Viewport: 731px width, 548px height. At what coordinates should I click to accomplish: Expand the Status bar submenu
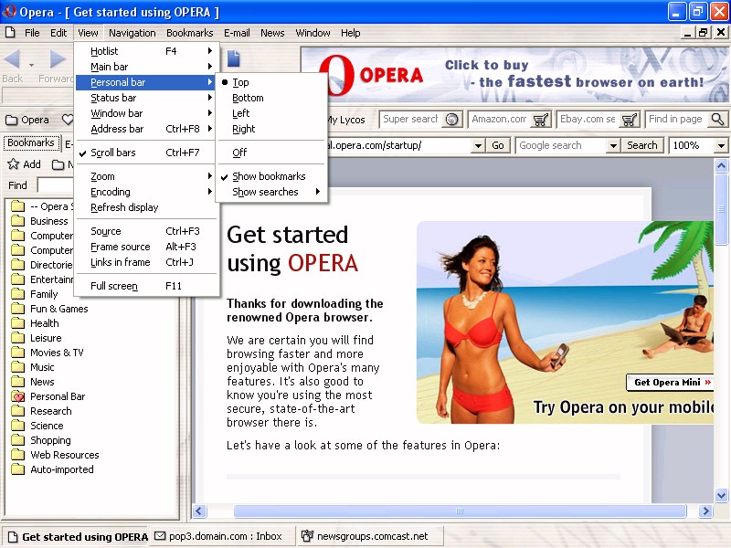146,98
